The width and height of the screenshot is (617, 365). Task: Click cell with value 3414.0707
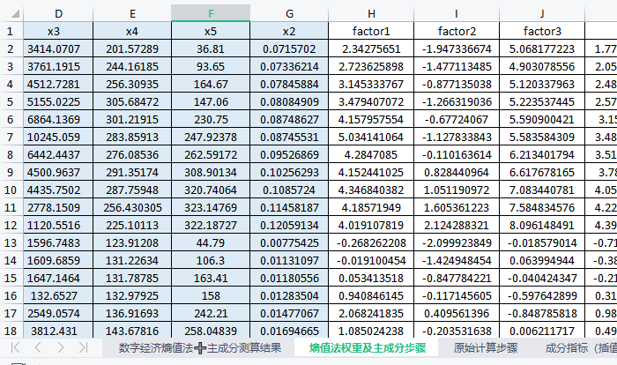coord(58,48)
